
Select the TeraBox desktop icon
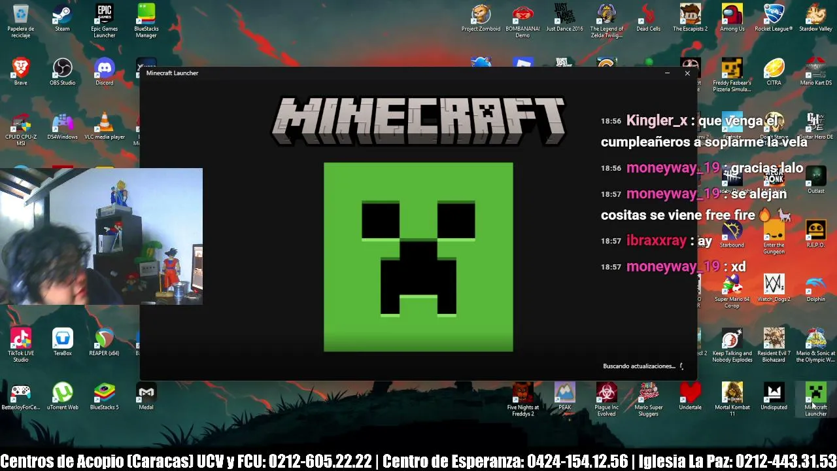[x=62, y=342]
